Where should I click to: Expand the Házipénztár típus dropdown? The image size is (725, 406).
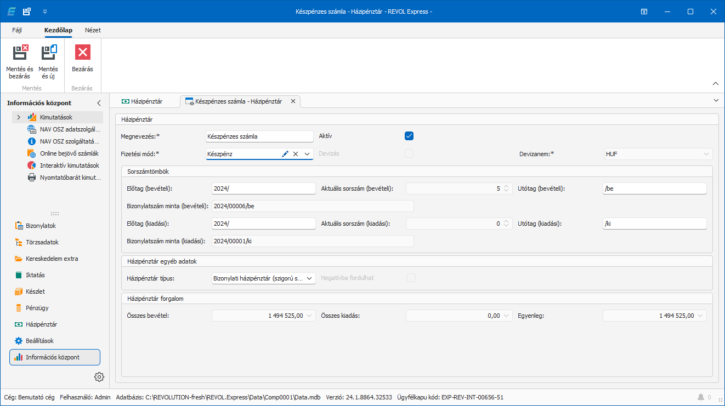pyautogui.click(x=310, y=278)
